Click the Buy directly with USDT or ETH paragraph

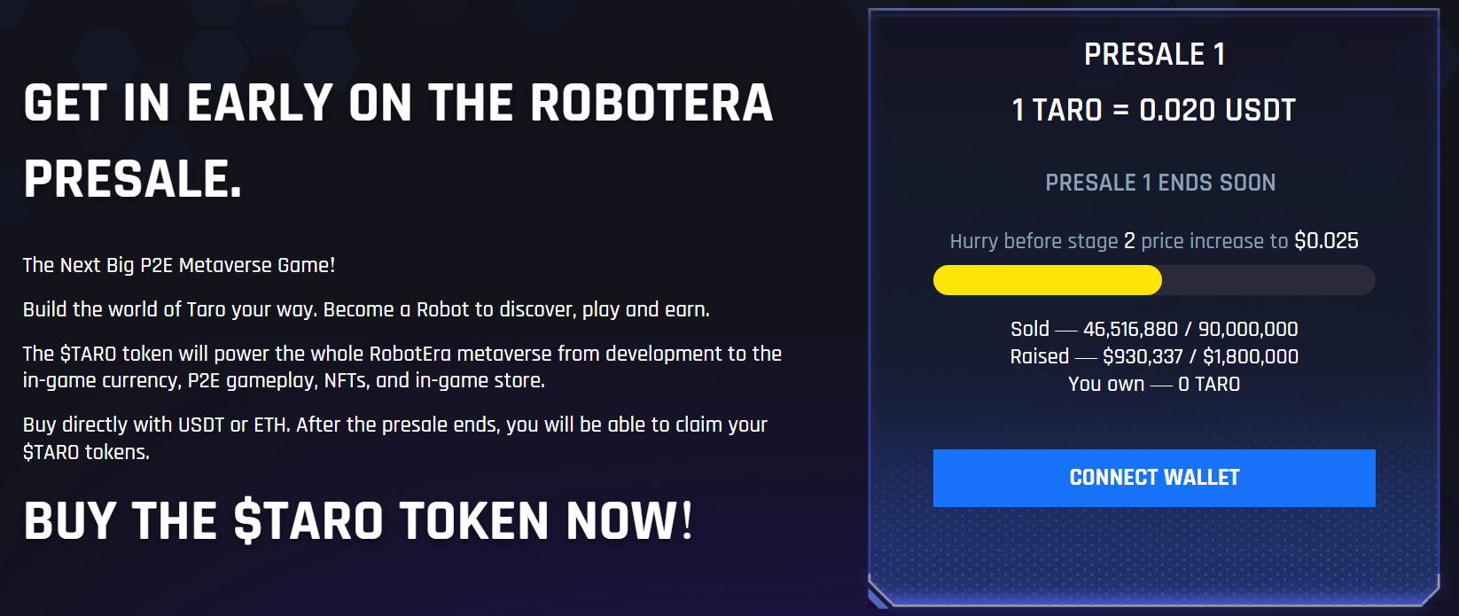395,438
